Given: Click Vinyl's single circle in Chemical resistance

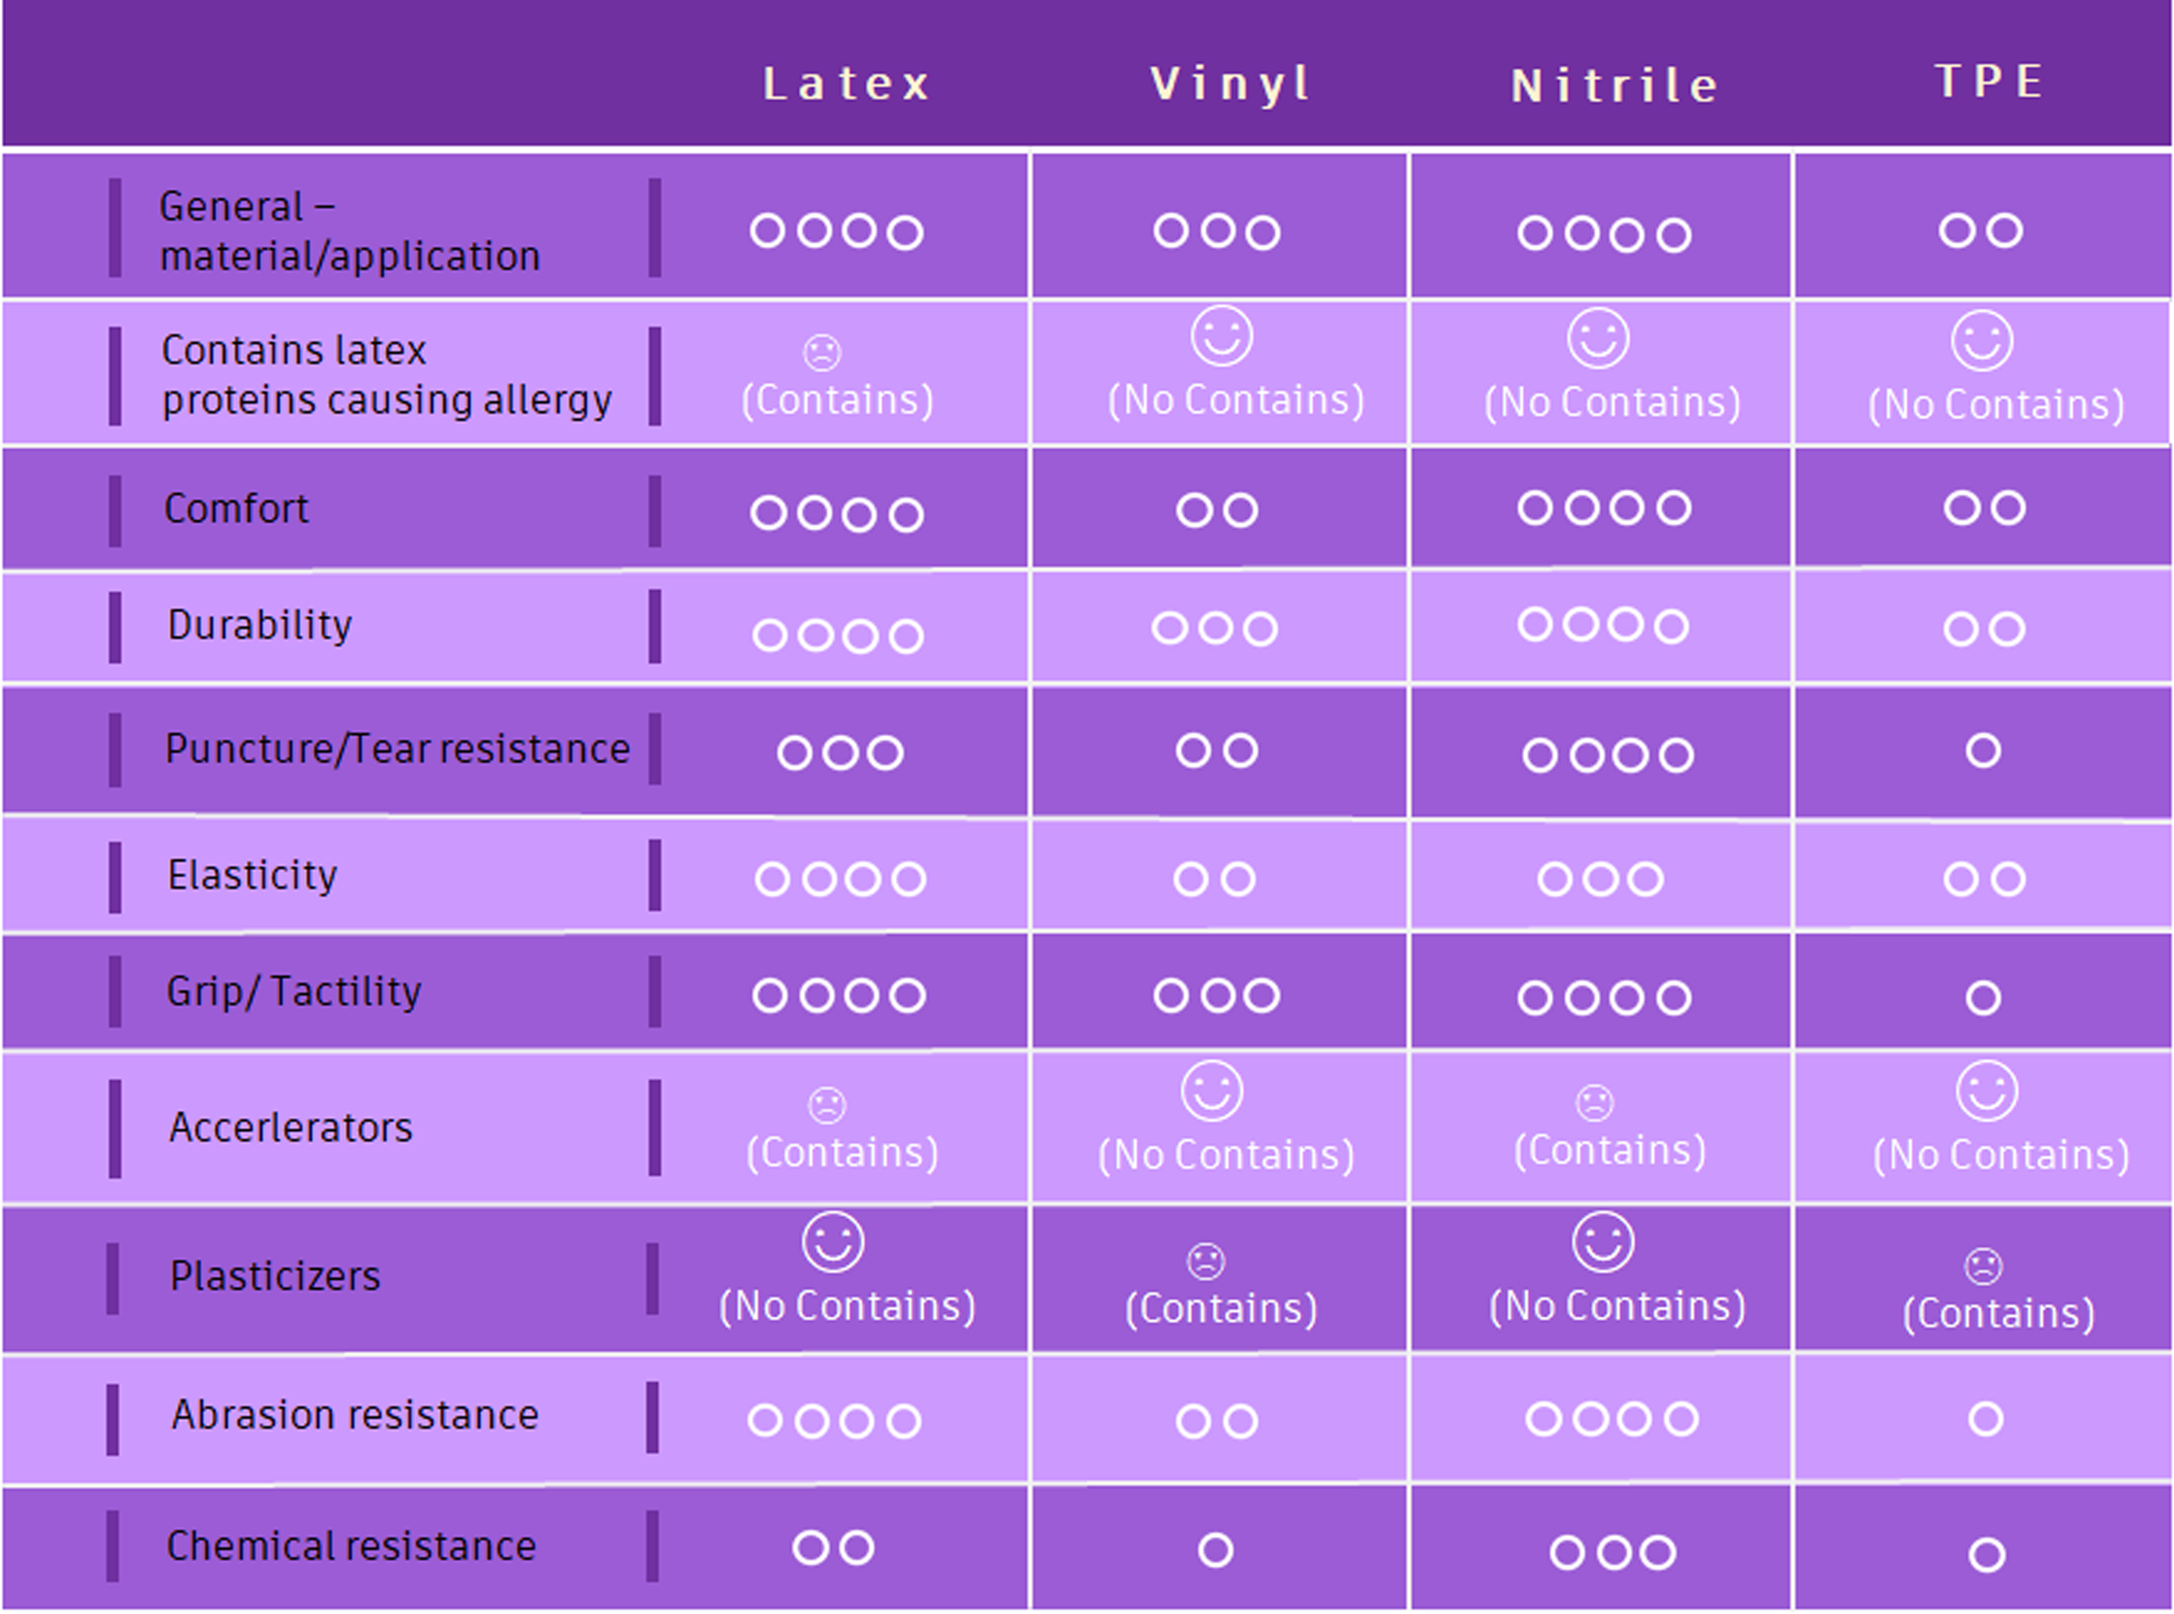Looking at the screenshot, I should click(1216, 1550).
